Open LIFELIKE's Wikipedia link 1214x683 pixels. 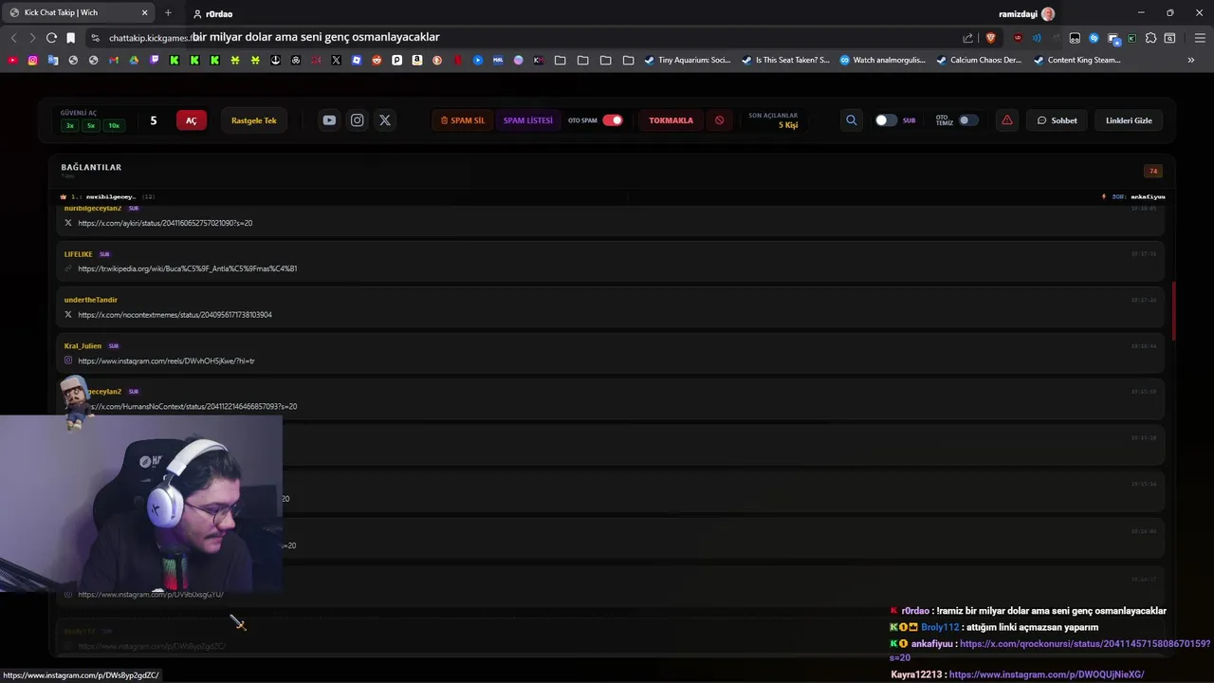(187, 268)
